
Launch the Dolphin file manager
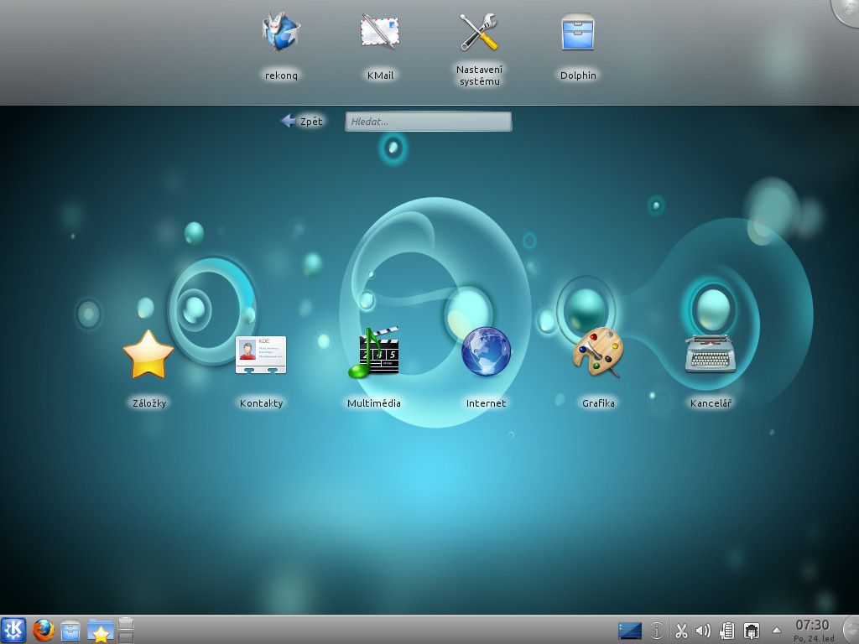pos(578,34)
